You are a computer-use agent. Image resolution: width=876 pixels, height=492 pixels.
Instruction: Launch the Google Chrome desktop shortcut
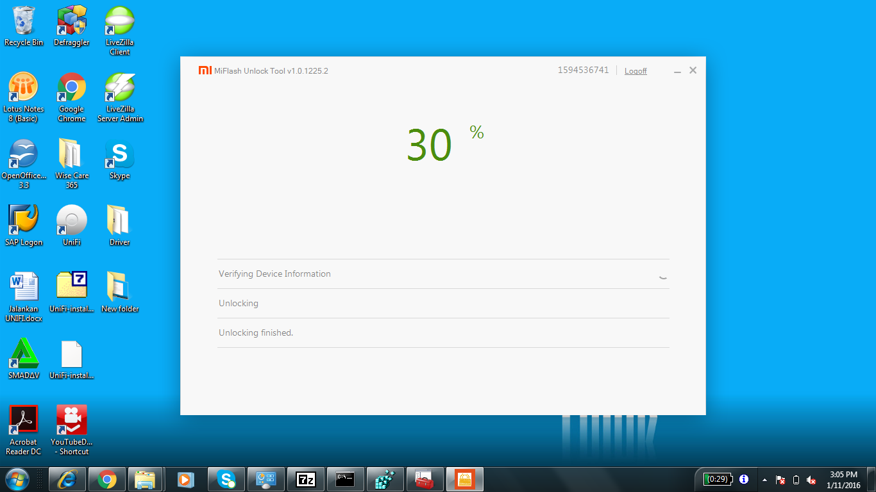(x=71, y=97)
